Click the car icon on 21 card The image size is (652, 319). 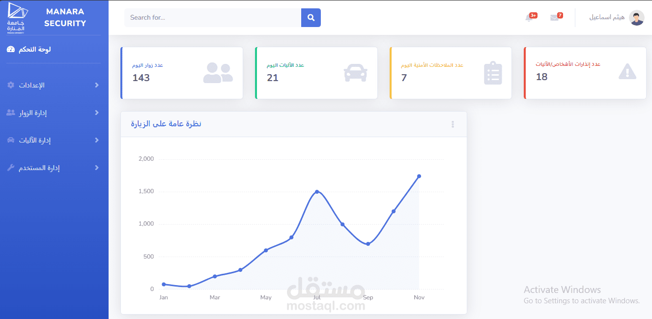355,73
